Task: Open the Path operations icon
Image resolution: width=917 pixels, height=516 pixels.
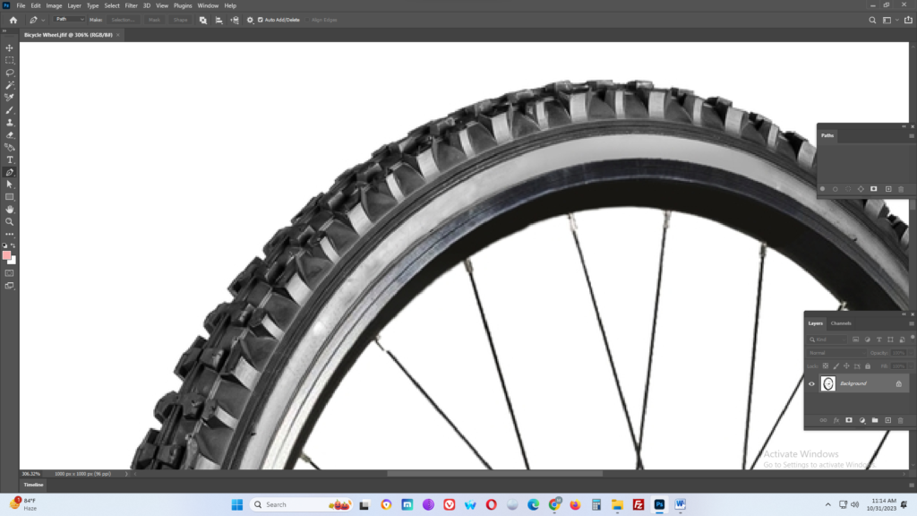Action: [203, 20]
